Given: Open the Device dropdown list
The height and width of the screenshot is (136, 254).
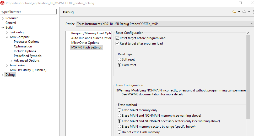Looking at the screenshot, I should pyautogui.click(x=252, y=24).
